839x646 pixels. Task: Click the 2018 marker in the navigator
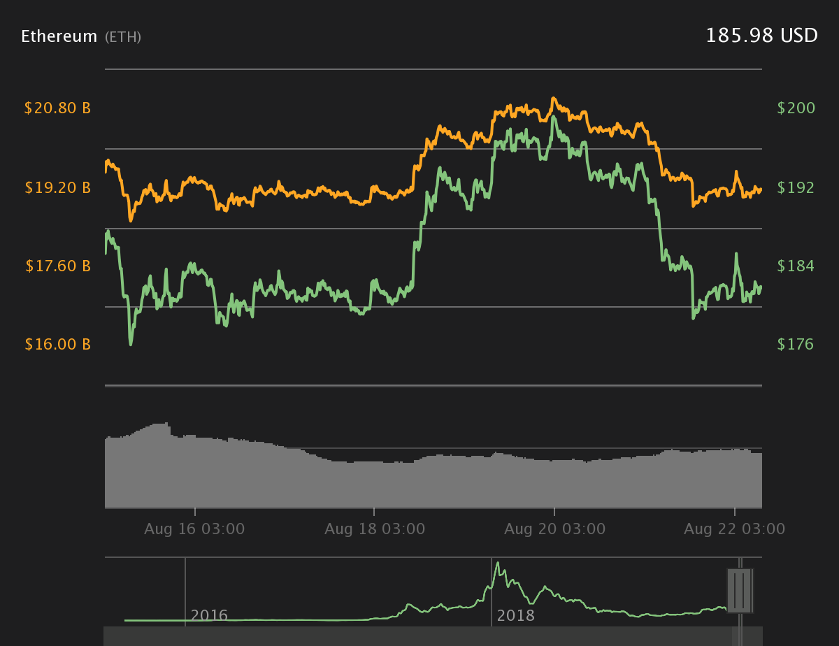[x=515, y=616]
